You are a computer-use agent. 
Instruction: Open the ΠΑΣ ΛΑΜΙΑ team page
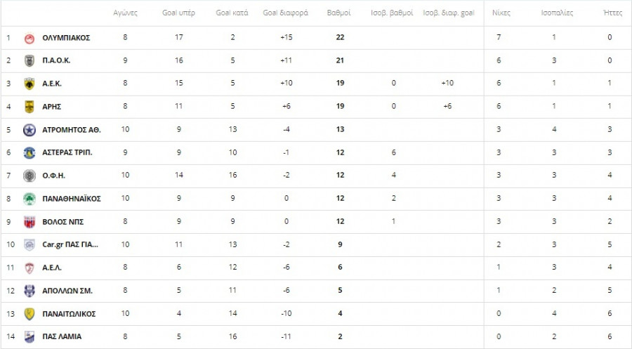click(62, 336)
